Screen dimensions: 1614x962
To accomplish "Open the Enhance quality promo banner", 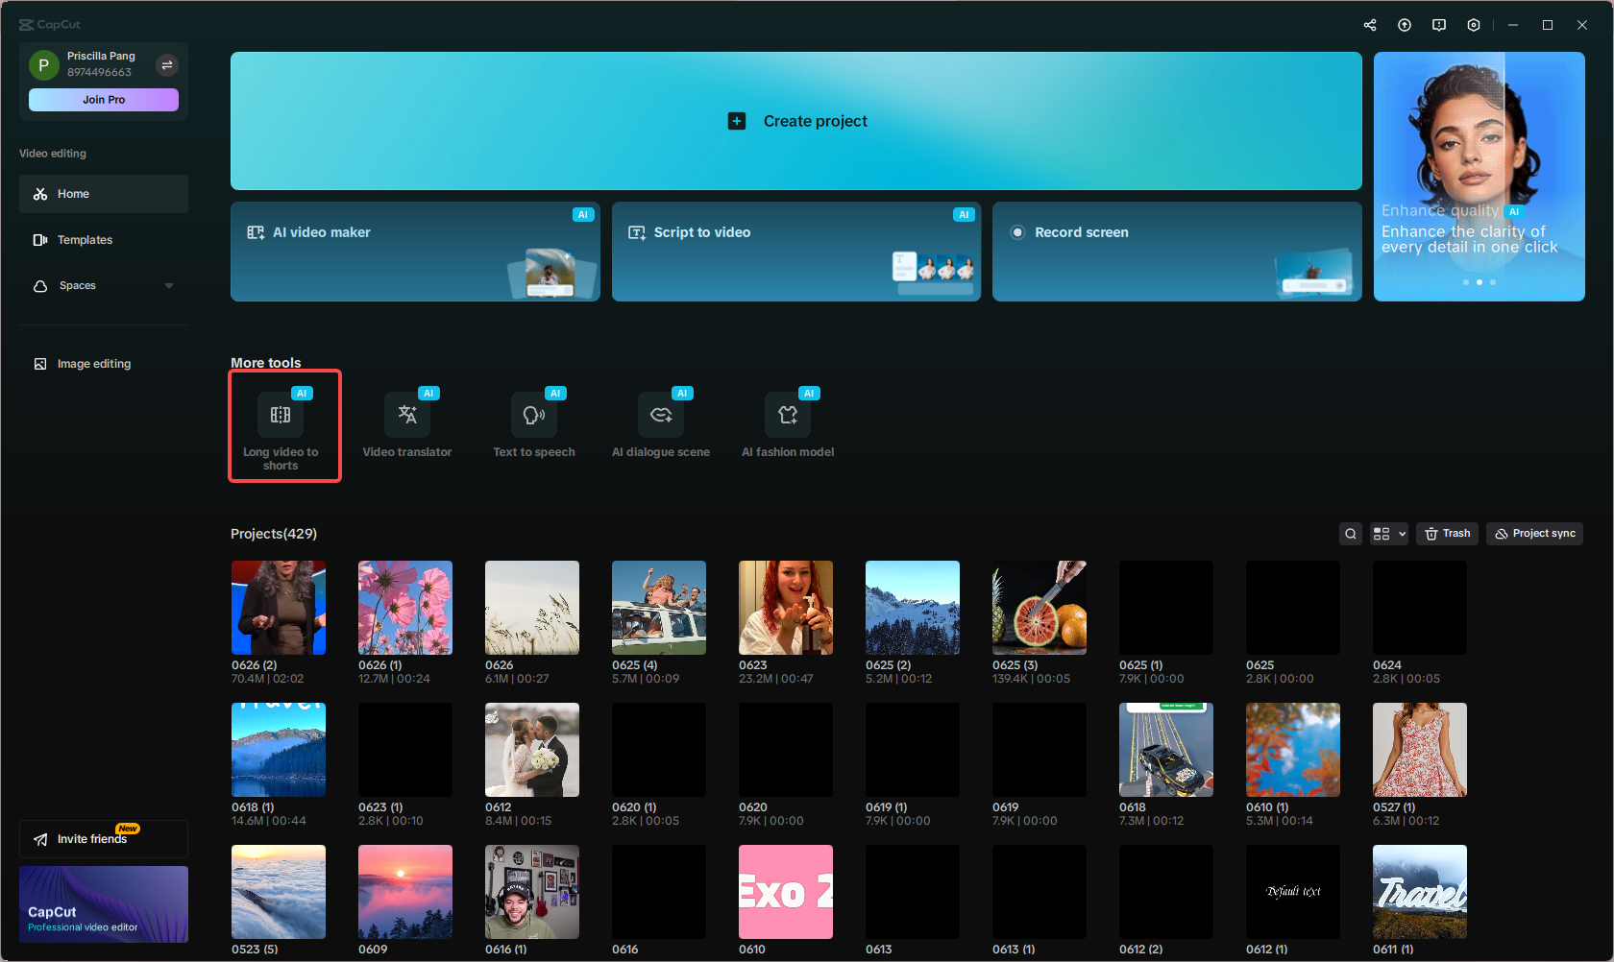I will pos(1479,177).
